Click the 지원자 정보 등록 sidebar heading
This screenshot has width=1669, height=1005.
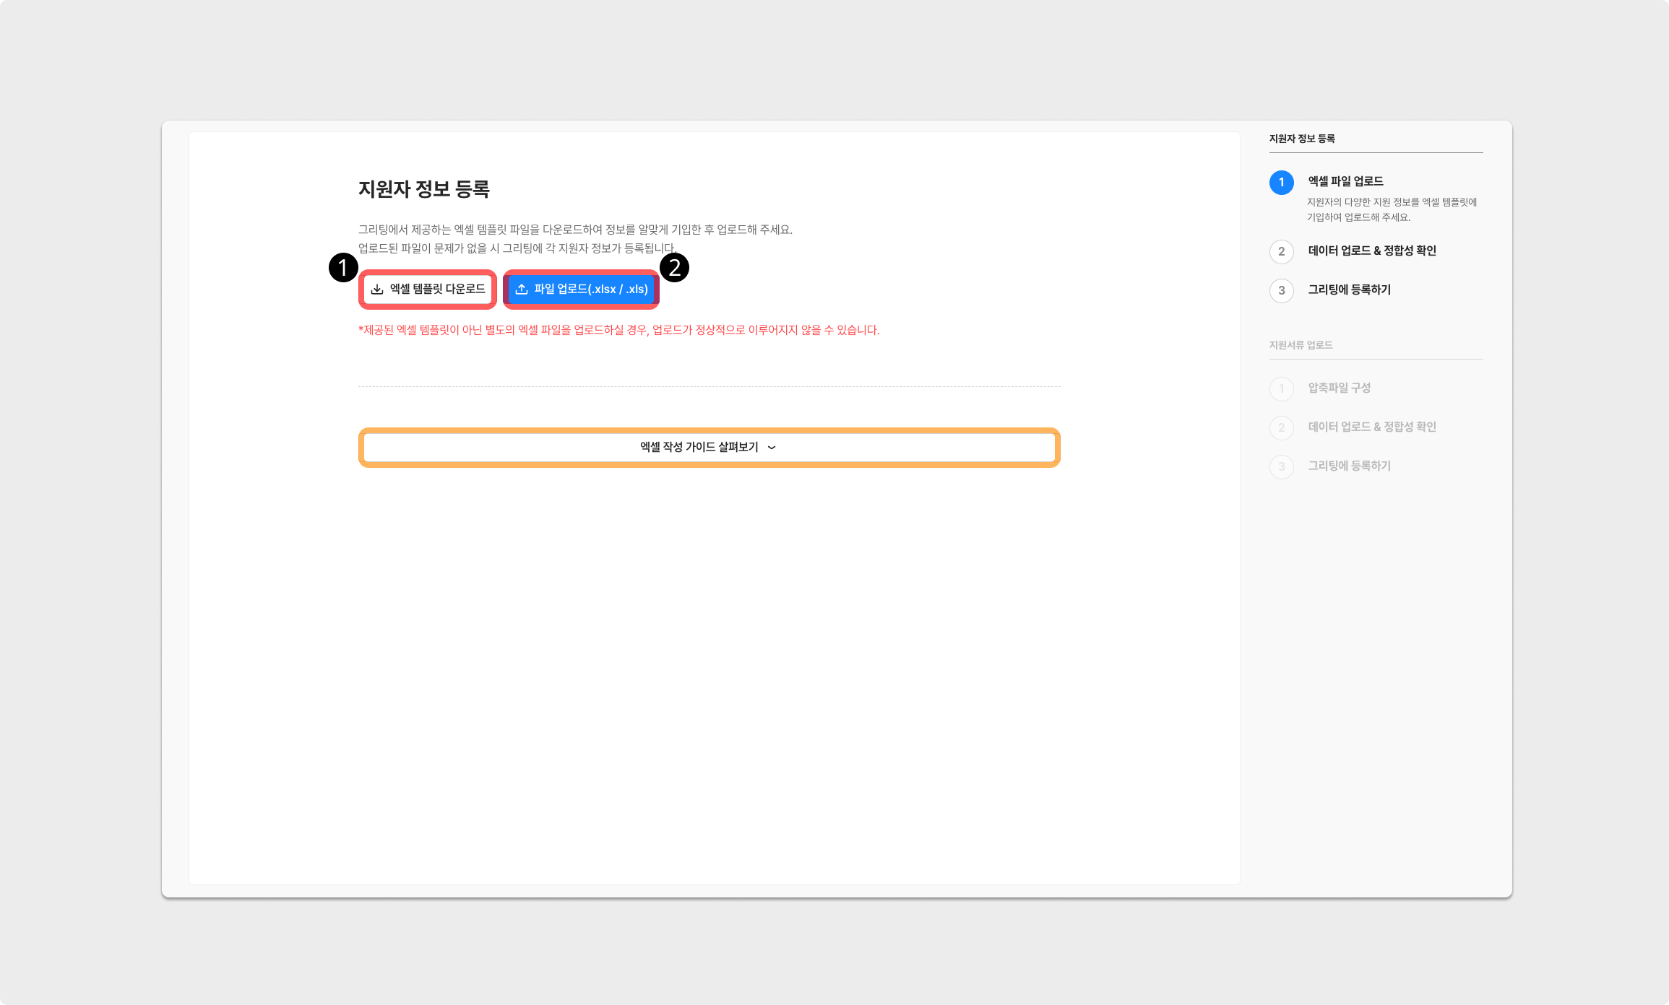pos(1301,139)
